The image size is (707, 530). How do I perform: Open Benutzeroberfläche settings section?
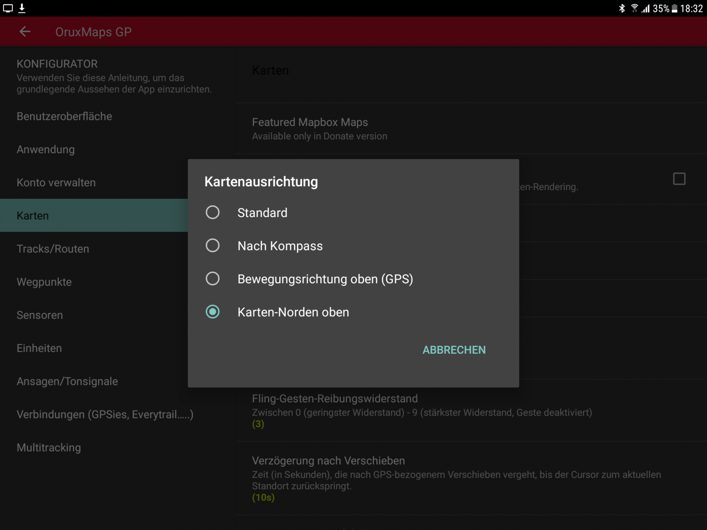[65, 116]
